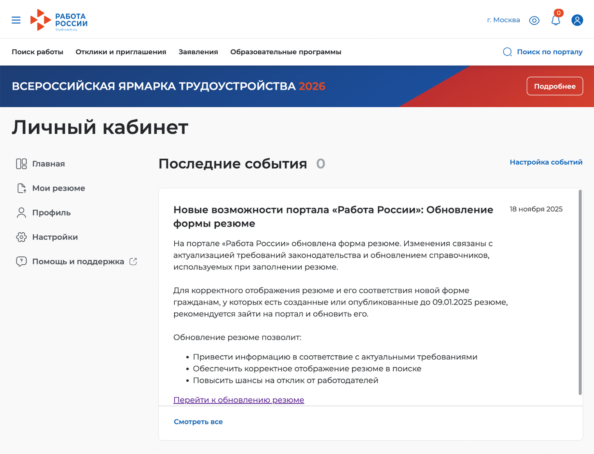Toggle the accessibility eye icon
Viewport: 594px width, 454px height.
534,20
